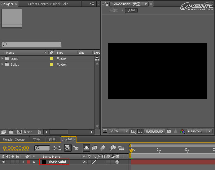Click the Lock column header icon
Viewport: 215px width, 170px height.
click(17, 156)
